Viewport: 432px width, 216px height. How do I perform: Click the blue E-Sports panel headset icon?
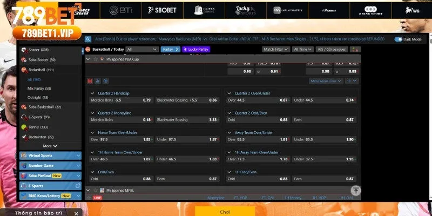tap(24, 186)
